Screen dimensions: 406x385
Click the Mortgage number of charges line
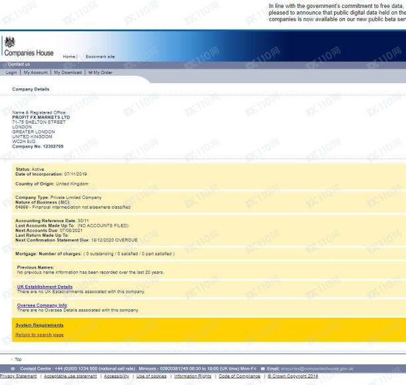pos(95,254)
